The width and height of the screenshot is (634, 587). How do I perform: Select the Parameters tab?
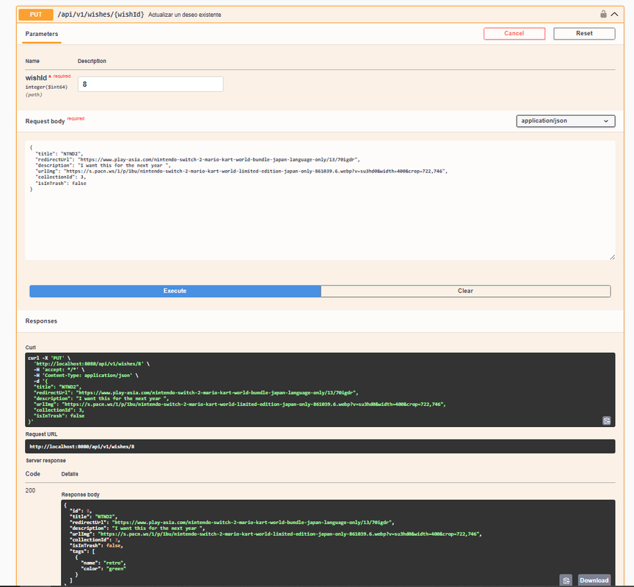42,34
